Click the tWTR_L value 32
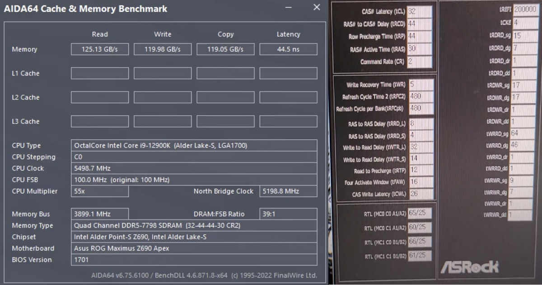The height and width of the screenshot is (285, 542). pyautogui.click(x=421, y=147)
